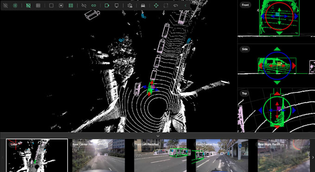Click the large blue left arrow in Top view
This screenshot has width=315, height=172.
[x=260, y=110]
